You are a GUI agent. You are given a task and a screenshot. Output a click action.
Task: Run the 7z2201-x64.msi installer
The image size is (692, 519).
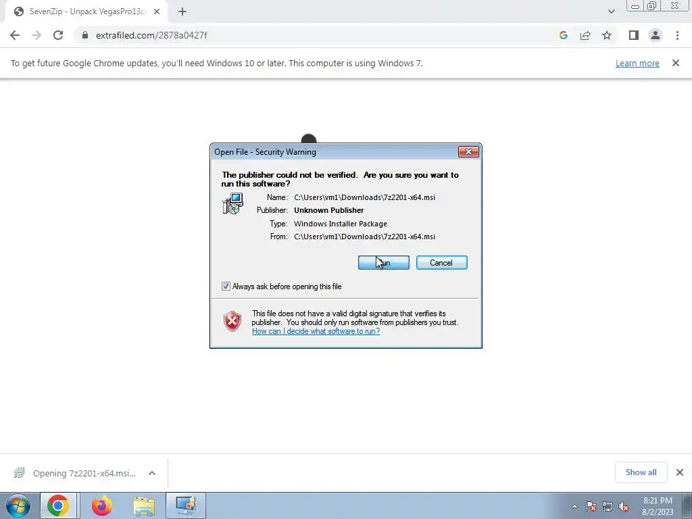point(384,263)
